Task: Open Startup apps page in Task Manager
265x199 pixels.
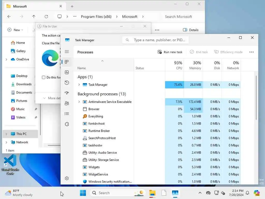Action: (x=67, y=93)
